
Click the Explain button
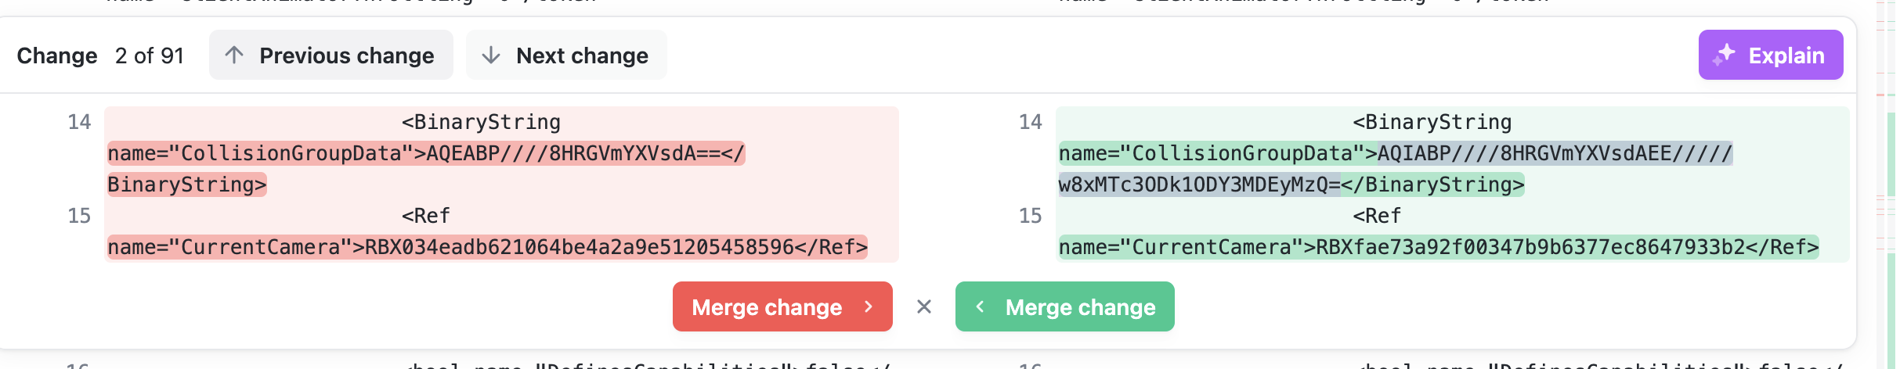click(1770, 55)
